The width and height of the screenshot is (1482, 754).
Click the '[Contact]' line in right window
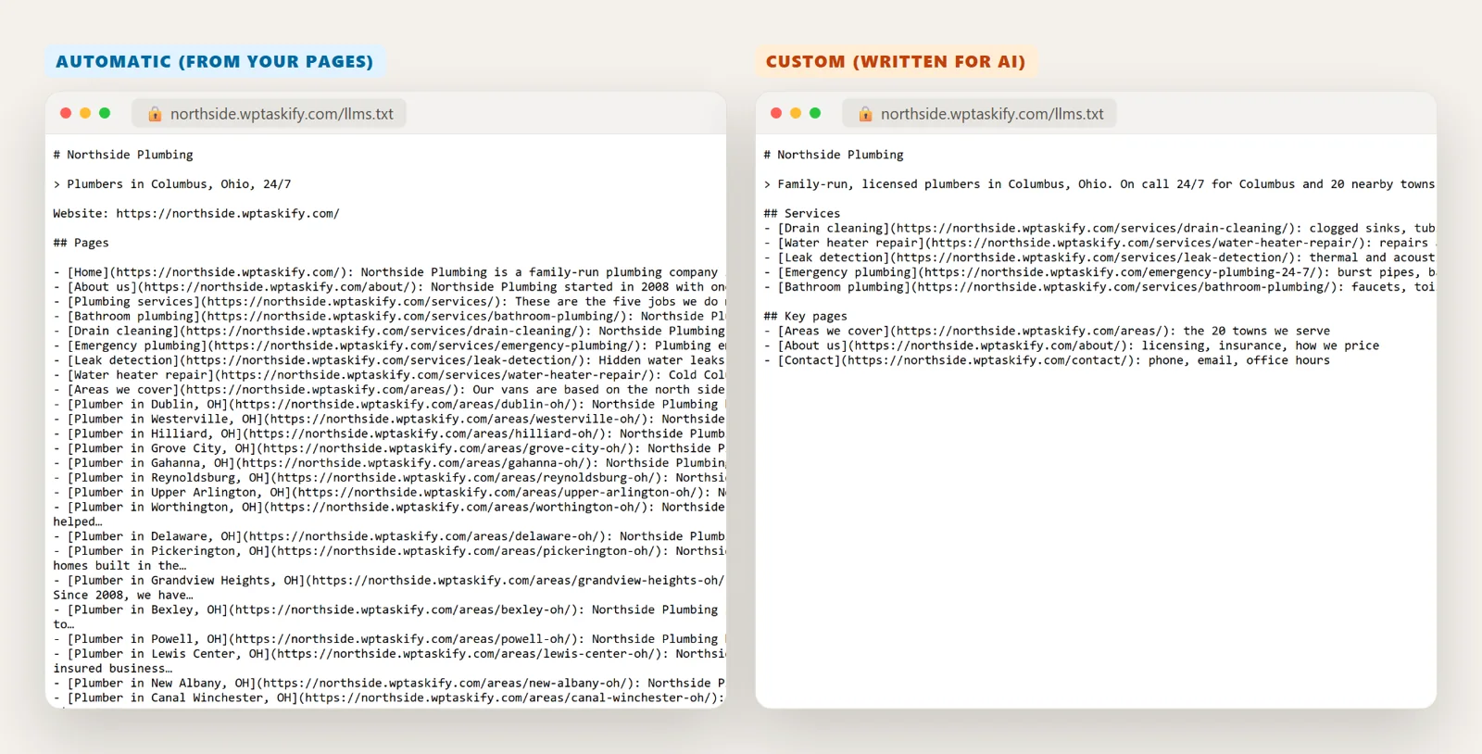1047,360
